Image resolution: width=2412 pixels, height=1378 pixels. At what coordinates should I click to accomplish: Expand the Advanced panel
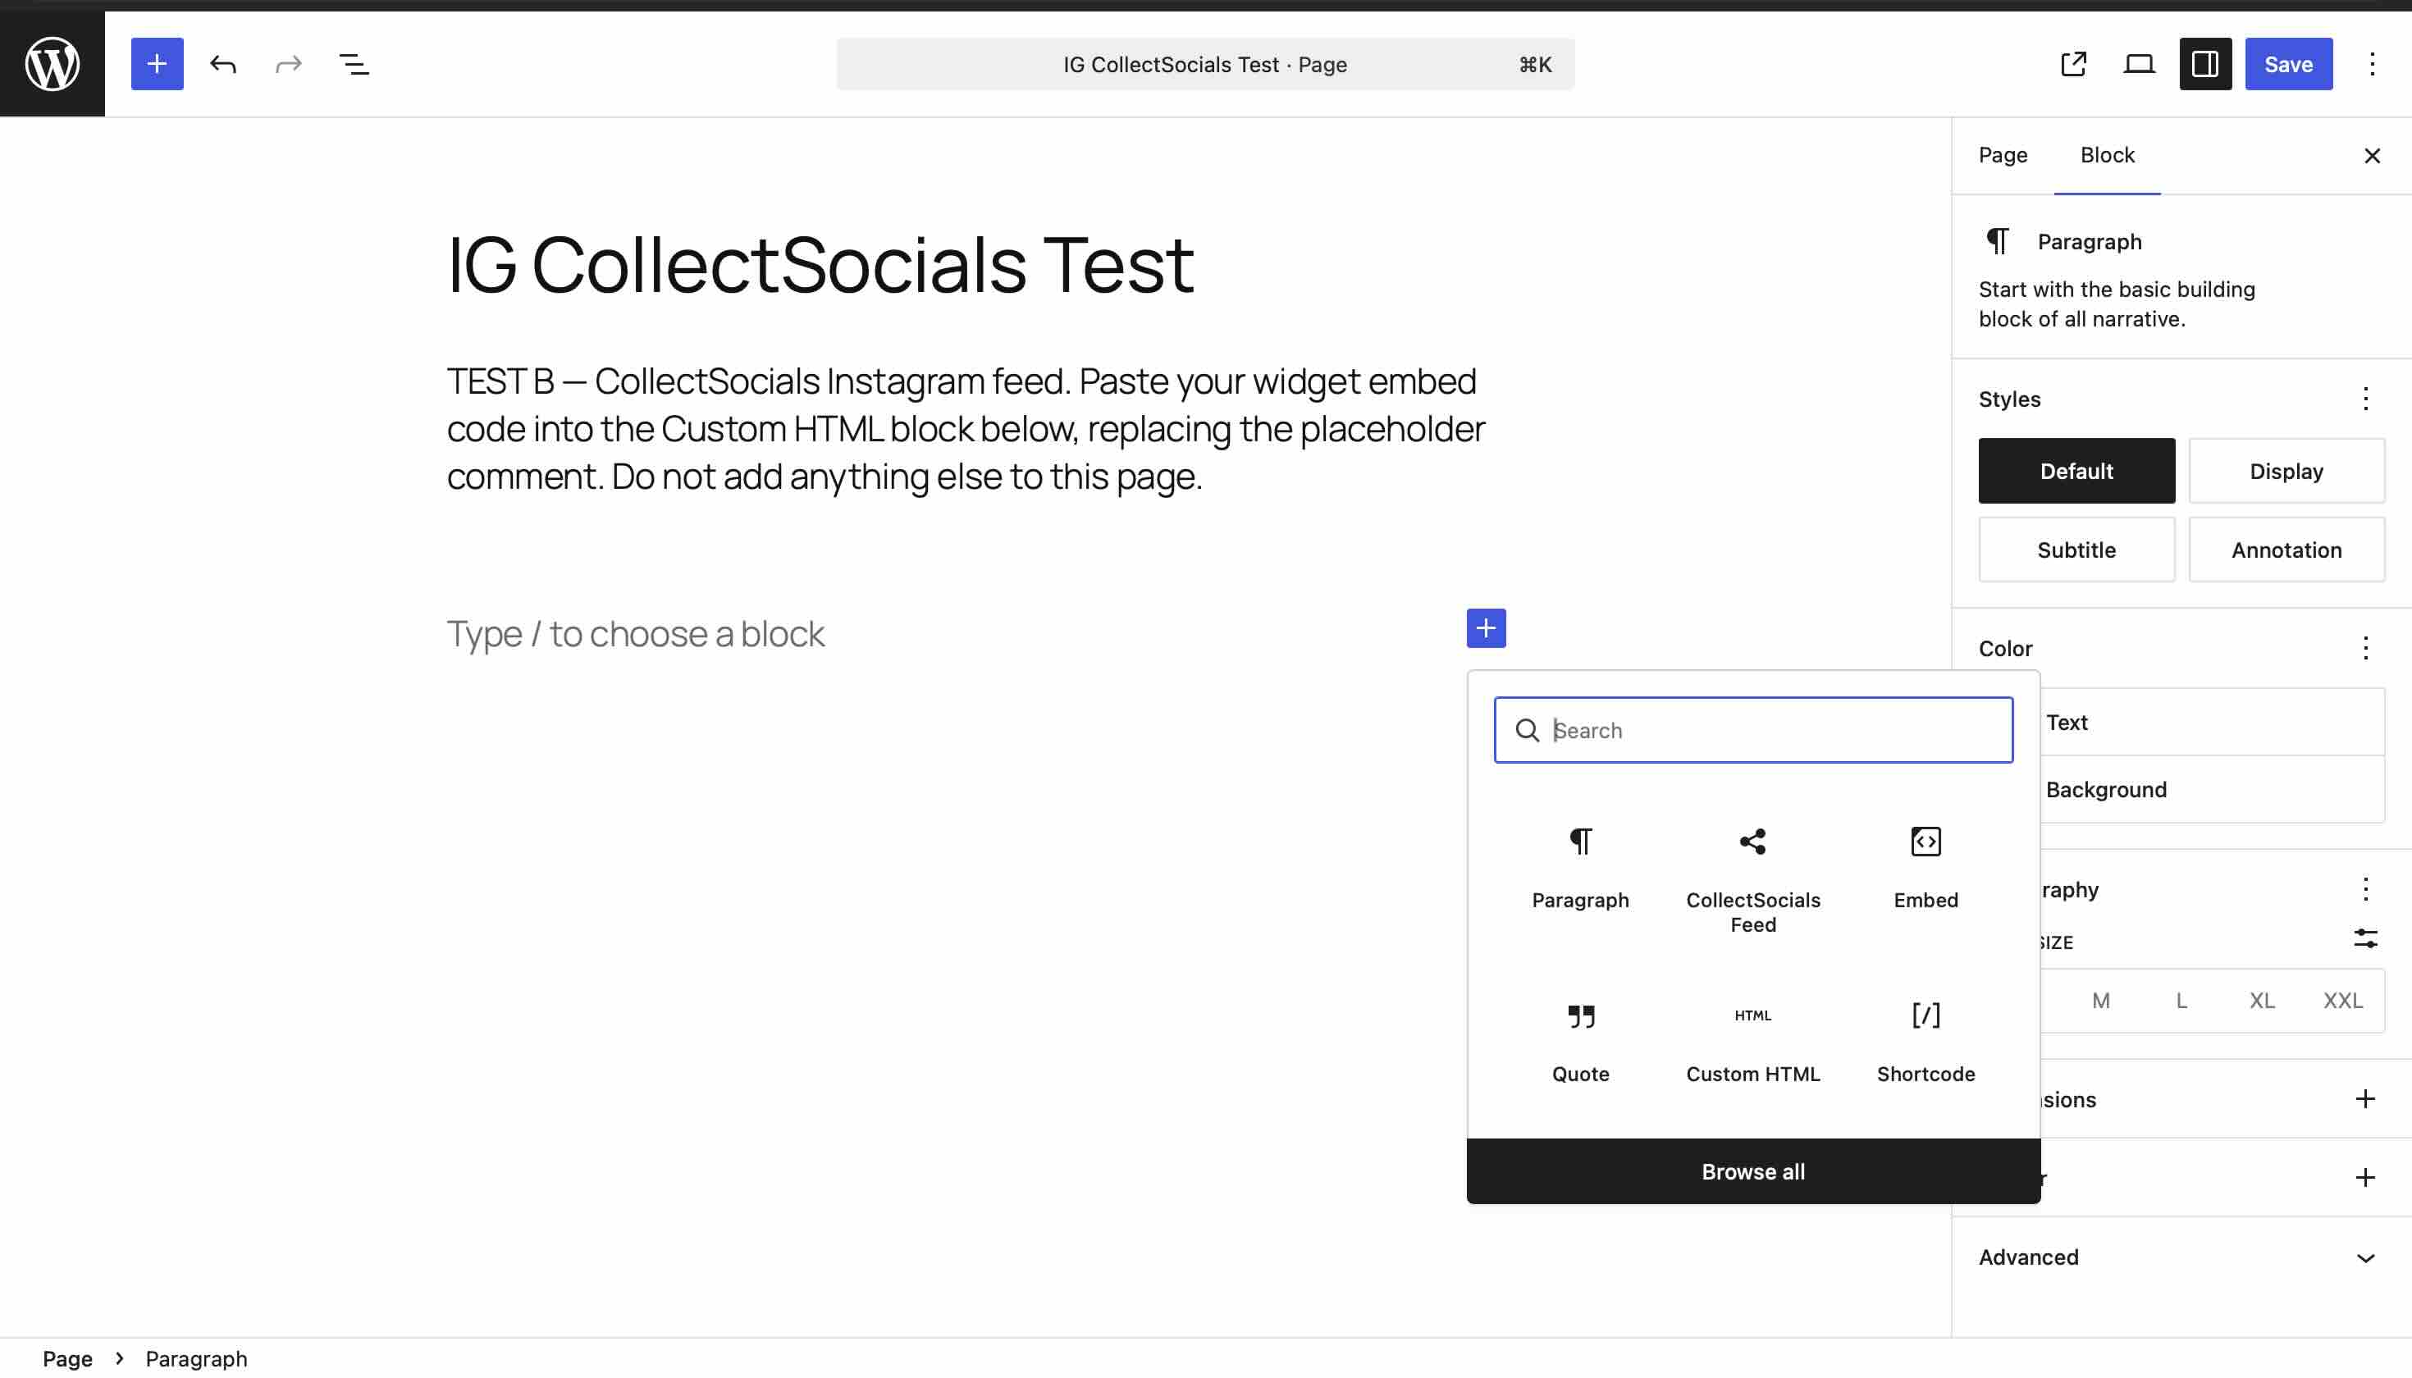point(2181,1257)
